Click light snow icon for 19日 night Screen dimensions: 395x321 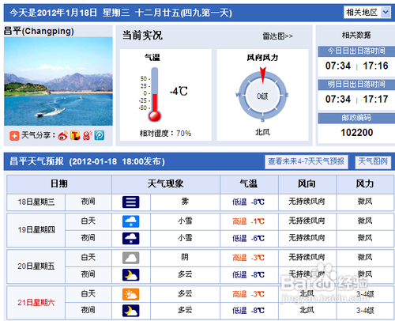(x=131, y=239)
